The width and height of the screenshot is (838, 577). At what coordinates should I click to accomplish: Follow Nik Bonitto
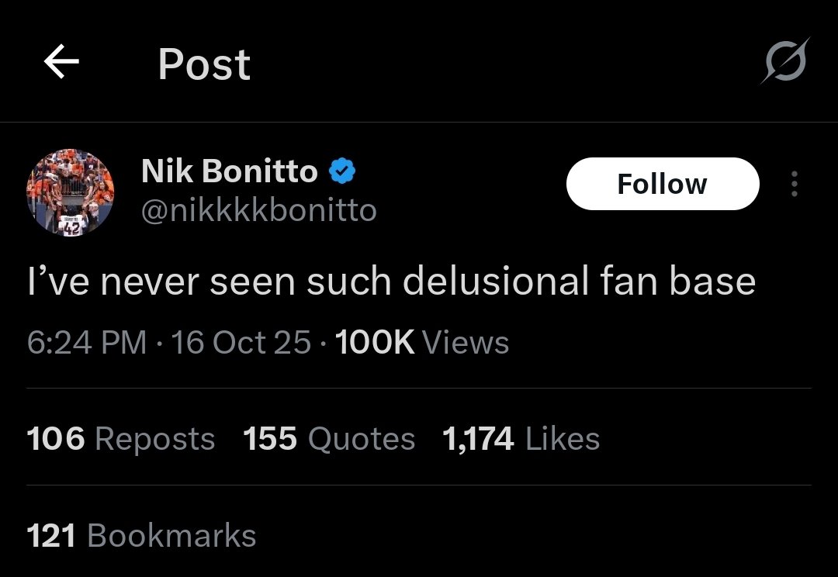pos(662,184)
